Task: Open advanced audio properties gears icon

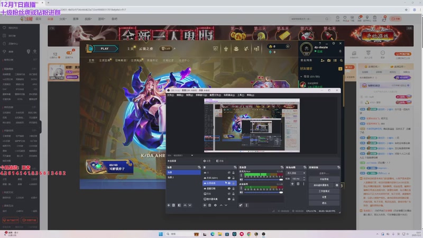Action: 241,205
